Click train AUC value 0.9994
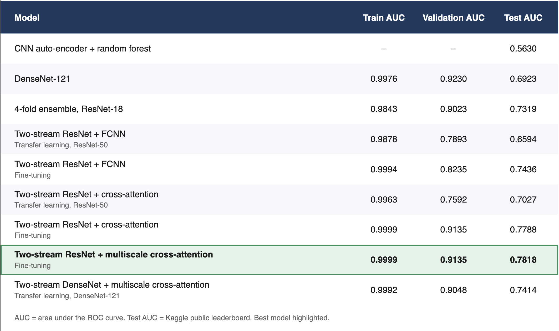 click(384, 169)
